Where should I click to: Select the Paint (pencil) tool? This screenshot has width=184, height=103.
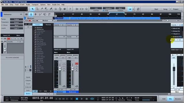[x=51, y=9]
